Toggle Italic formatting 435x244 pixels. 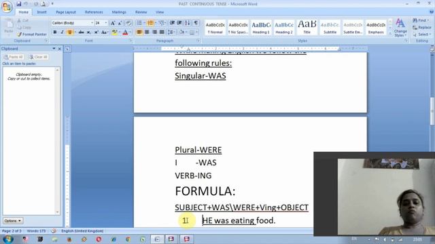(62, 33)
